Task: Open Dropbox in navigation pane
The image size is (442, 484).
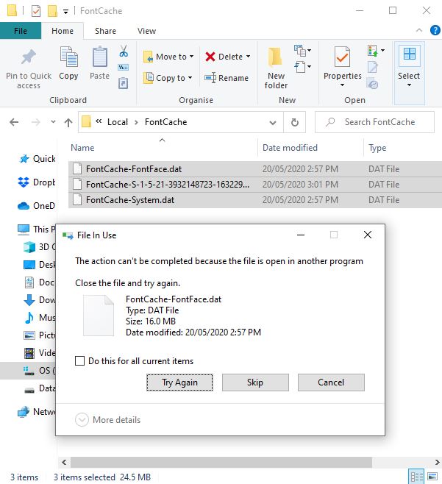Action: [37, 182]
